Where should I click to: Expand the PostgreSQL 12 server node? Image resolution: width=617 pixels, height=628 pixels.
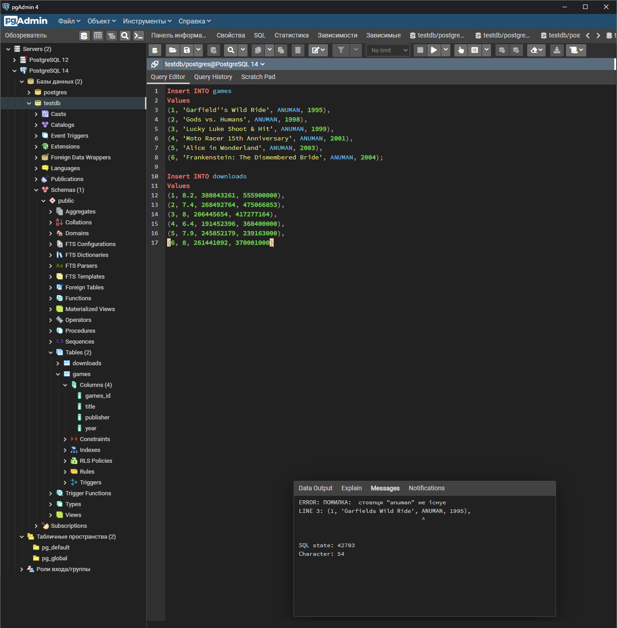click(14, 60)
